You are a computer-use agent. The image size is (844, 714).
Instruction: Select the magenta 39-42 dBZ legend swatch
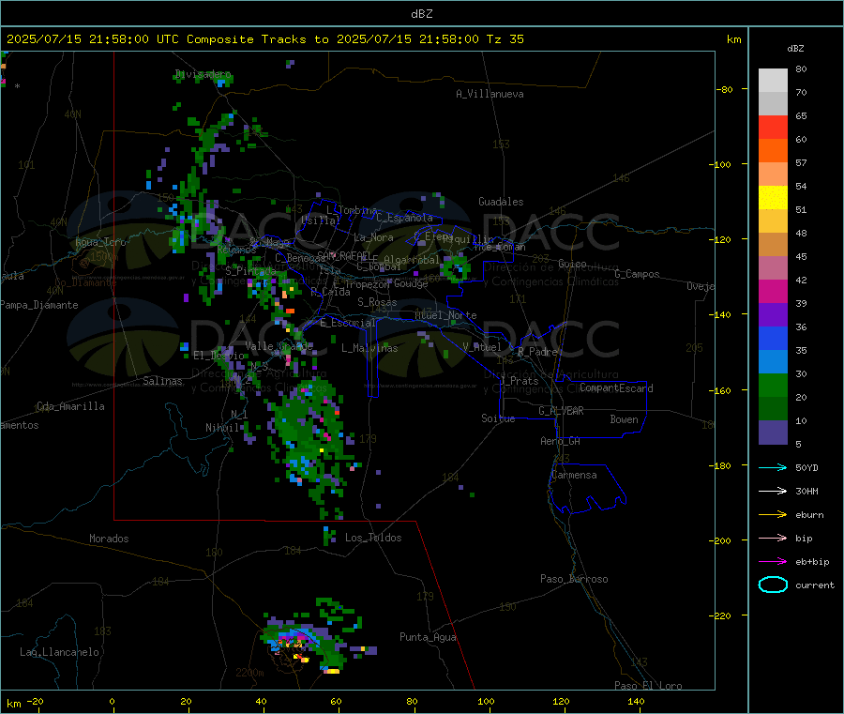(x=773, y=291)
